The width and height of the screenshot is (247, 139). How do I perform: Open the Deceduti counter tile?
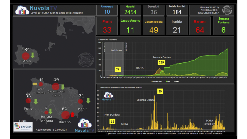154,10
